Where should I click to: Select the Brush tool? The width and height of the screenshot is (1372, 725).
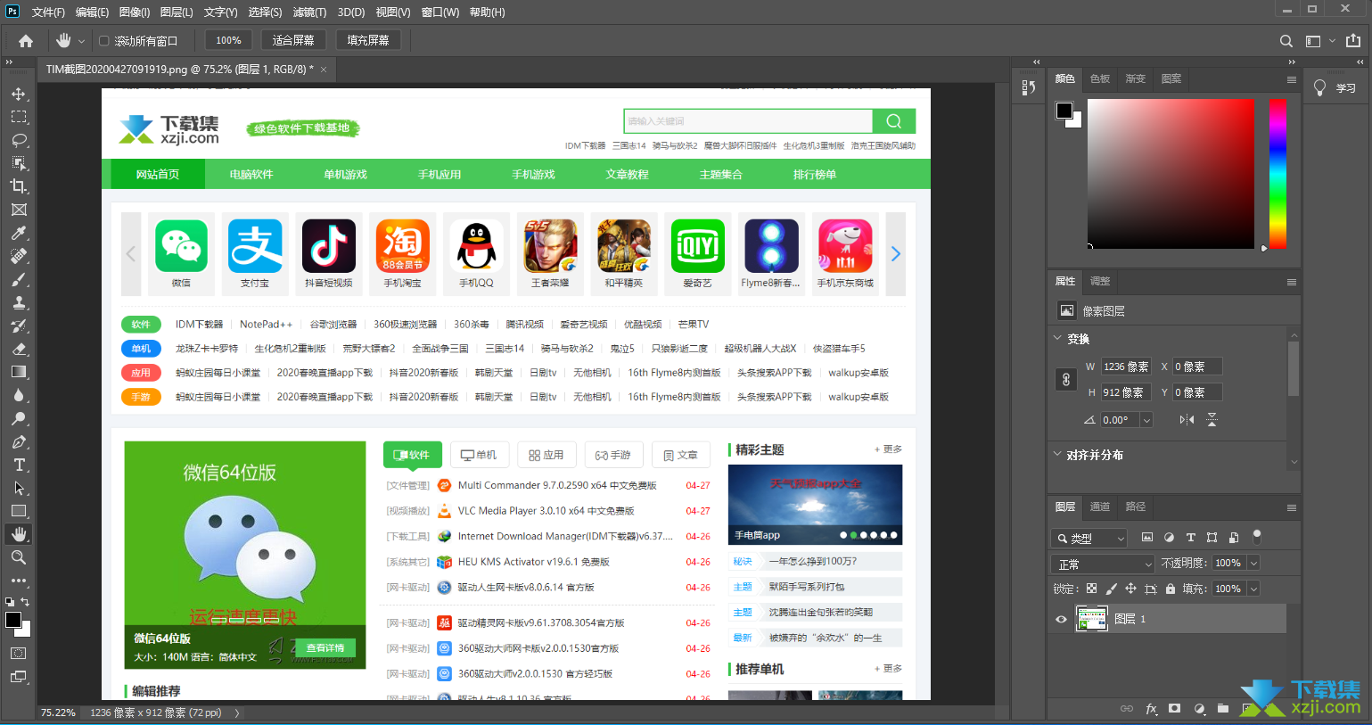tap(19, 279)
